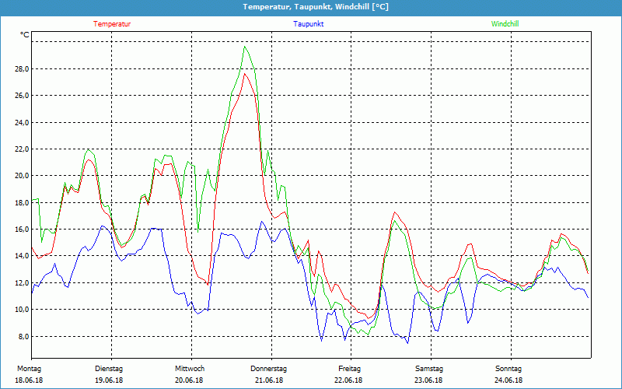The width and height of the screenshot is (622, 389).
Task: Click the date 24.06.18
Action: tap(508, 380)
